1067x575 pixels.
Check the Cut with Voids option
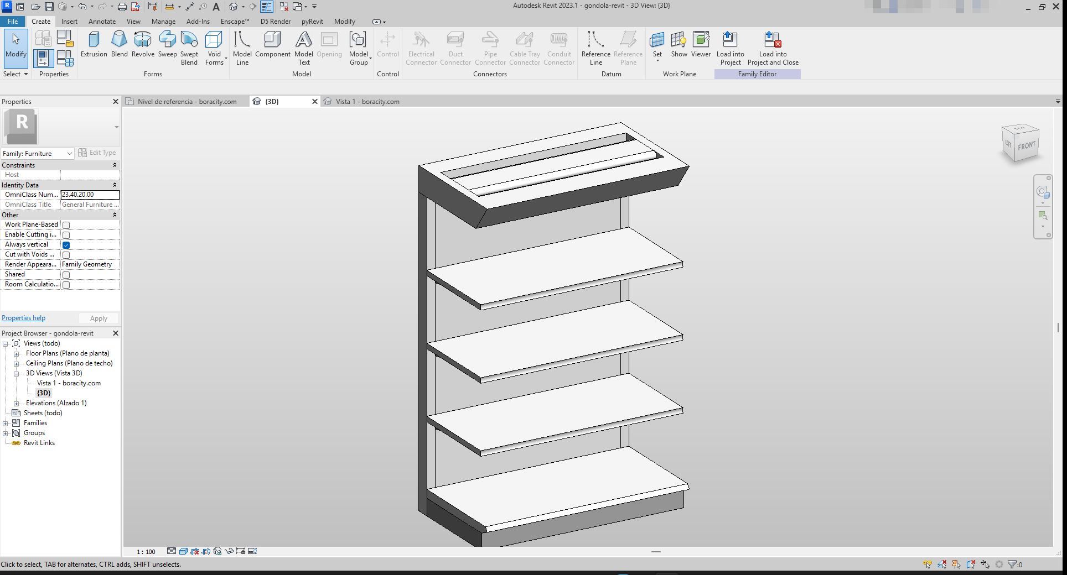coord(66,255)
